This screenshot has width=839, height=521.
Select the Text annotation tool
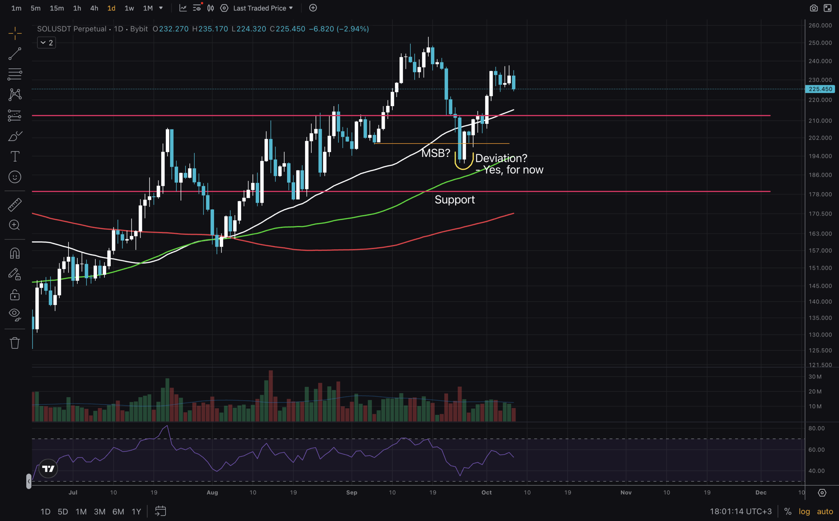[14, 156]
